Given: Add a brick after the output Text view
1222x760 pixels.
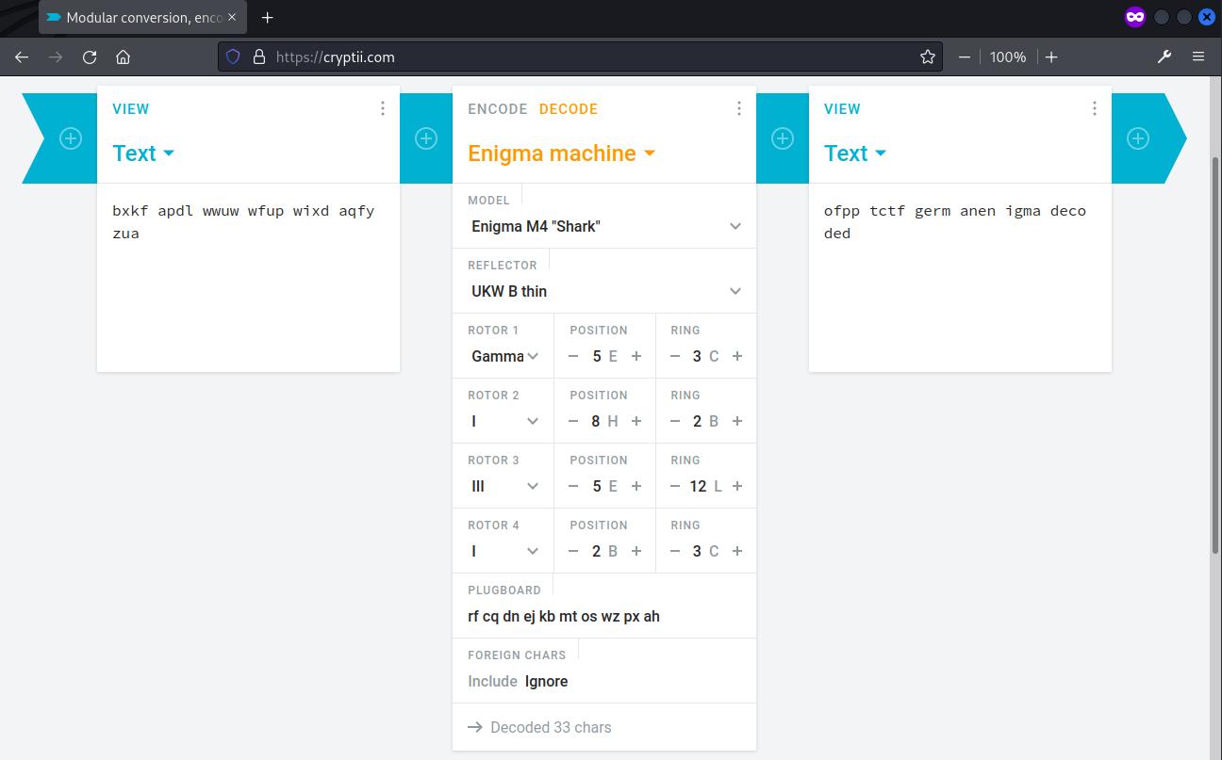Looking at the screenshot, I should pyautogui.click(x=1138, y=138).
